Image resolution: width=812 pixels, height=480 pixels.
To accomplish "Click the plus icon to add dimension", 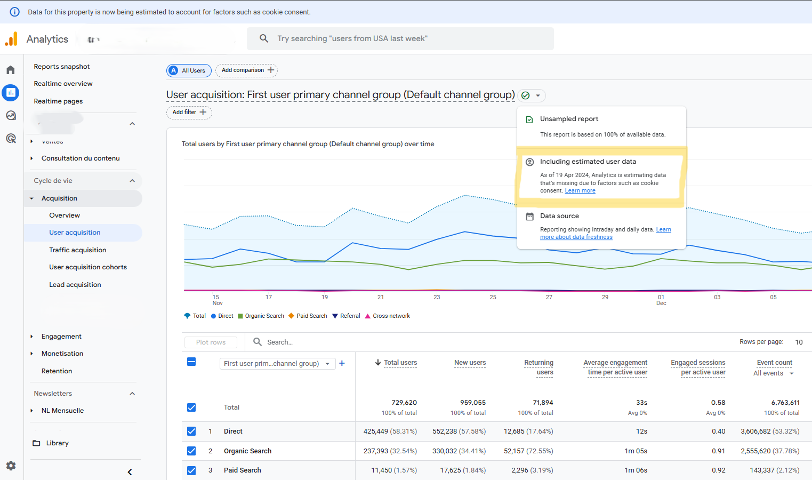I will click(x=342, y=363).
